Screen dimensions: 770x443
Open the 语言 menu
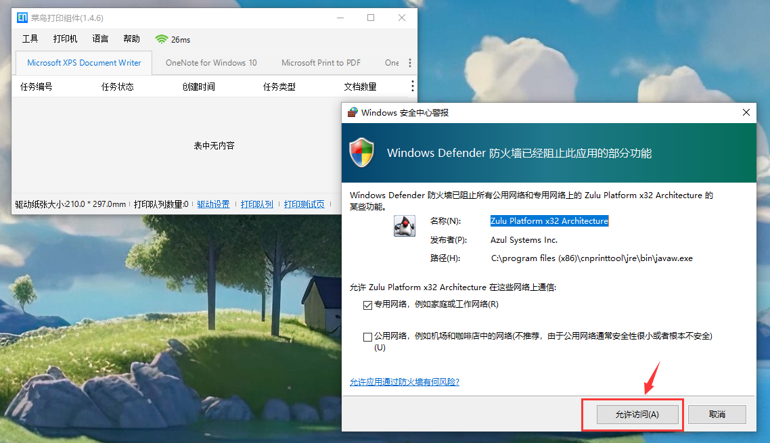tap(100, 39)
